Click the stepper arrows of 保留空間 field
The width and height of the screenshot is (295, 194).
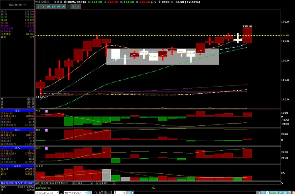point(124,193)
